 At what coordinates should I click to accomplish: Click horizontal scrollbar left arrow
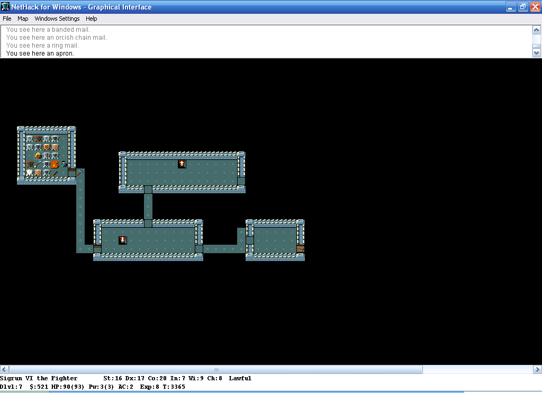pyautogui.click(x=4, y=370)
